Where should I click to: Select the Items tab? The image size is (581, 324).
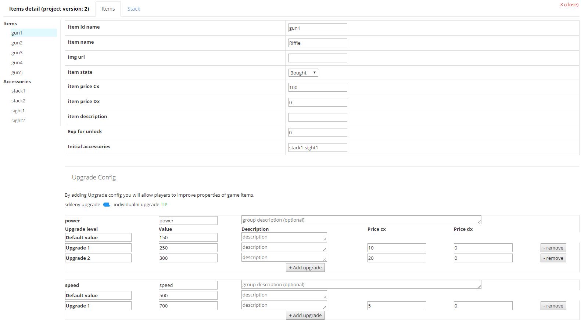[x=108, y=9]
